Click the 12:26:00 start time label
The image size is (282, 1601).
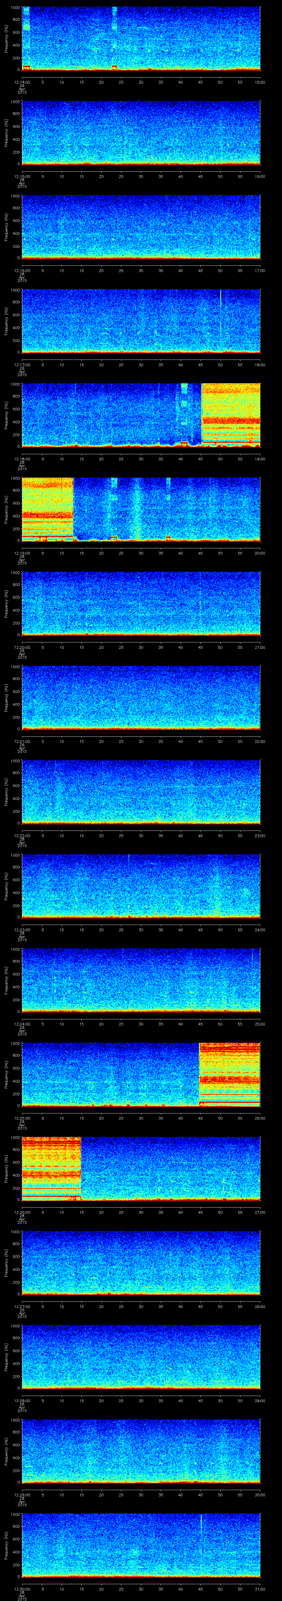click(x=22, y=1212)
